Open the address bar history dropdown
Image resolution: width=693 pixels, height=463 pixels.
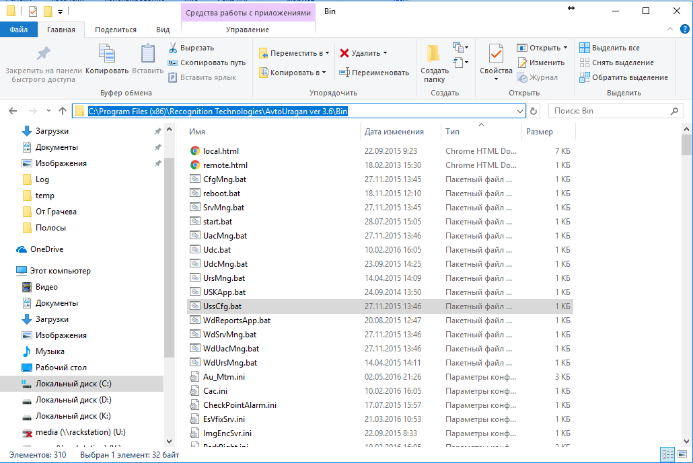(x=520, y=111)
